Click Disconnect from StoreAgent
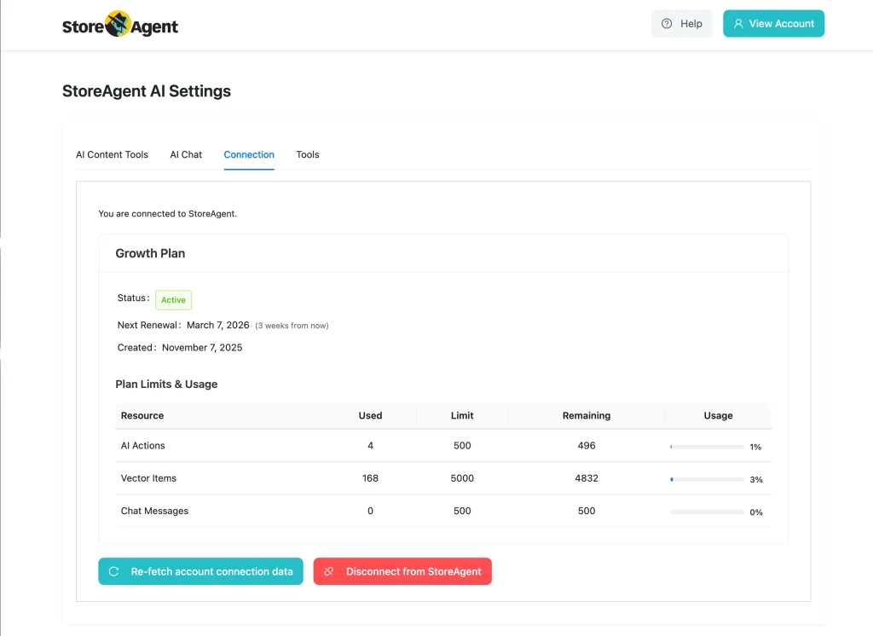873x636 pixels. coord(402,571)
